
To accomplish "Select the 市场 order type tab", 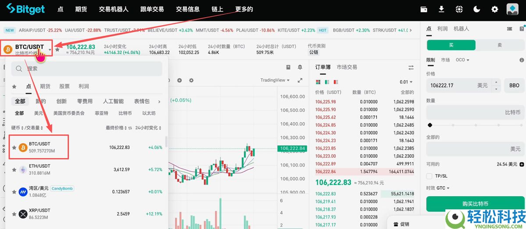I will coord(445,60).
